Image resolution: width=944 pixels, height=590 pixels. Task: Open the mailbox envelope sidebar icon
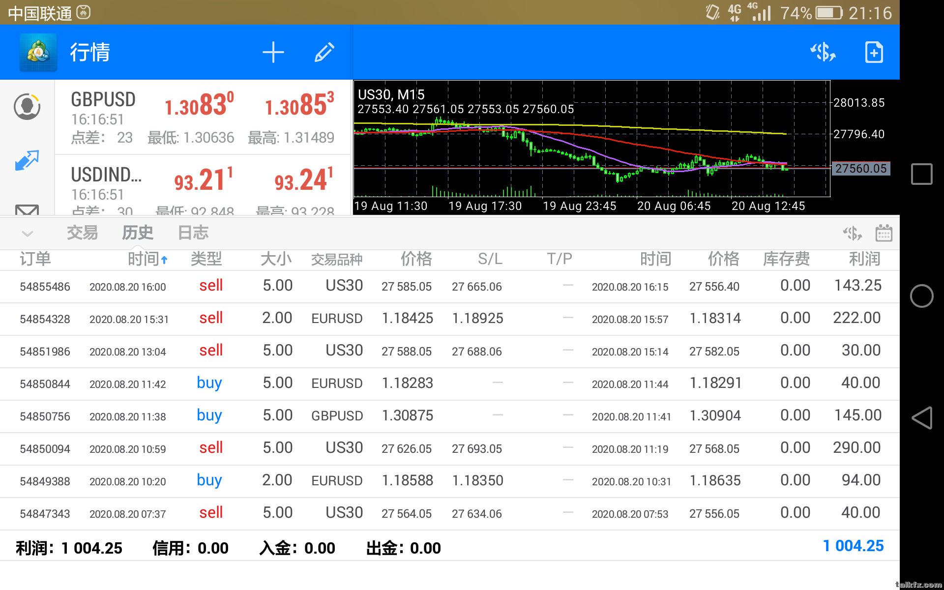coord(27,210)
